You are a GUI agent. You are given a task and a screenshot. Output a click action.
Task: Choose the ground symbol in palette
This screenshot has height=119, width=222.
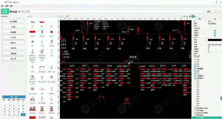51,99
